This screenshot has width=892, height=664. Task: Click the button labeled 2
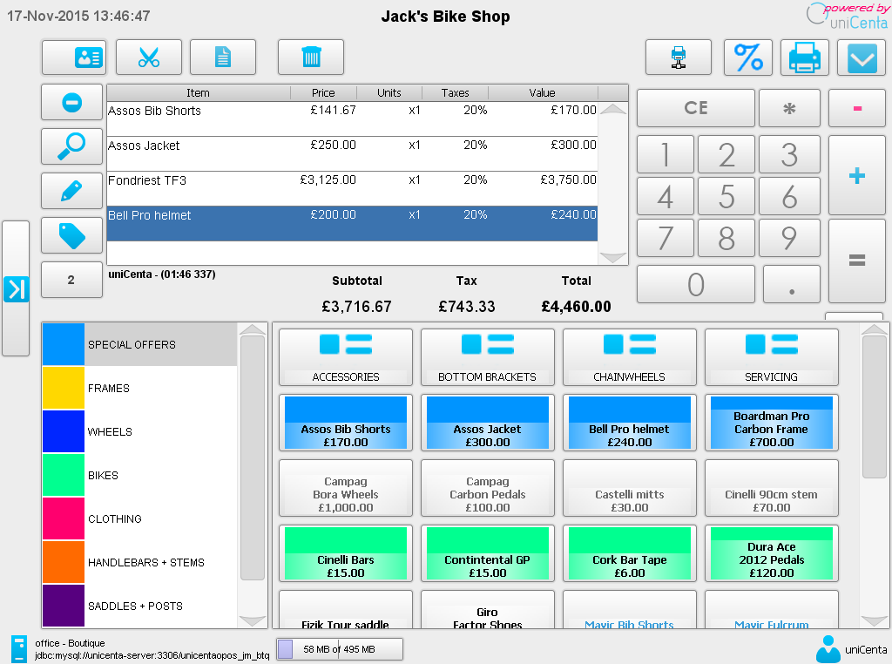[x=71, y=280]
